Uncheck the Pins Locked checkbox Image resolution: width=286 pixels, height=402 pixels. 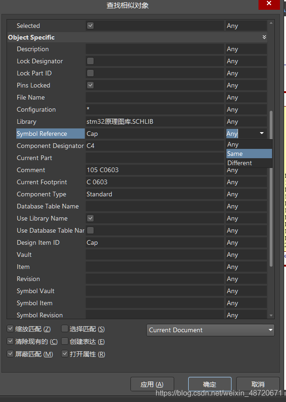90,85
